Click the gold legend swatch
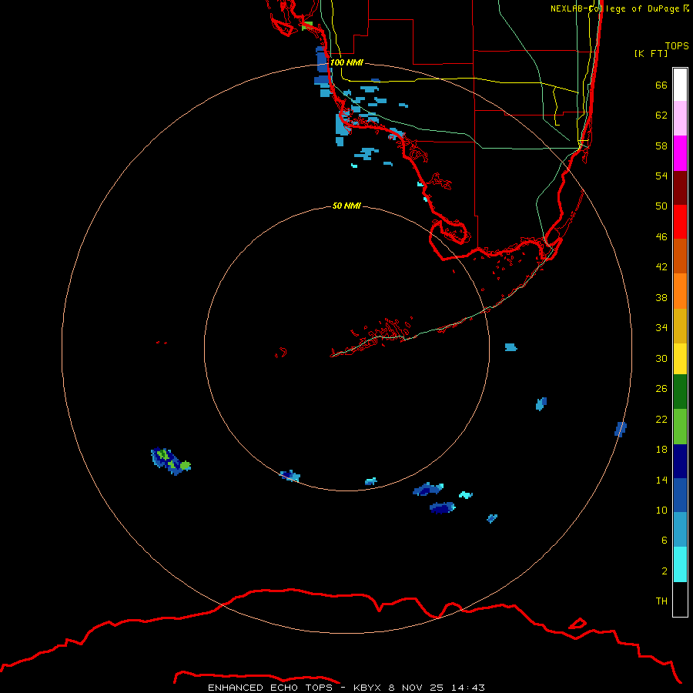 pyautogui.click(x=680, y=326)
